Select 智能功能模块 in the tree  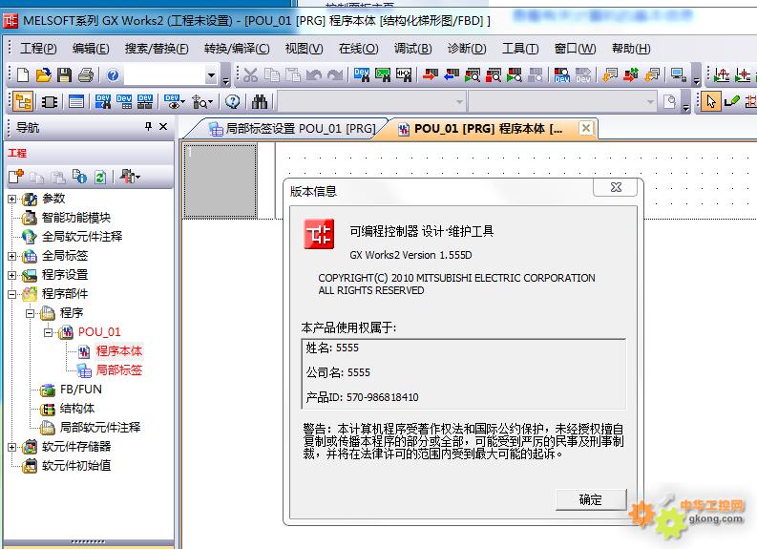click(x=75, y=218)
